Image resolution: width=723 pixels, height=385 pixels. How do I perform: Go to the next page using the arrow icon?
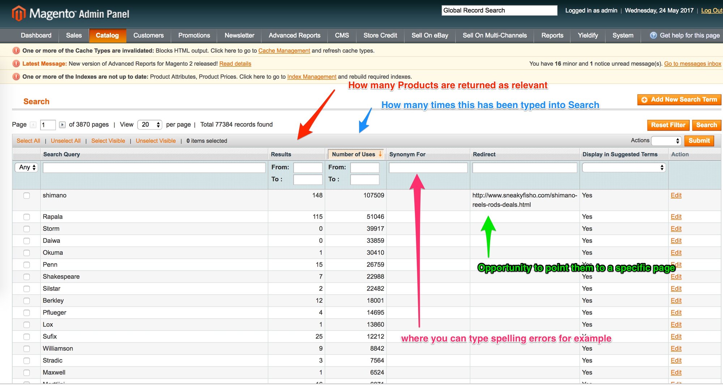pyautogui.click(x=62, y=124)
